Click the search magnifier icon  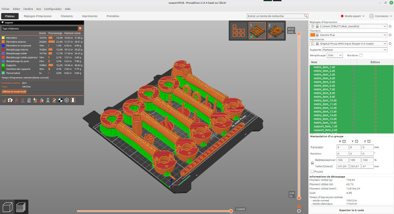(306, 16)
